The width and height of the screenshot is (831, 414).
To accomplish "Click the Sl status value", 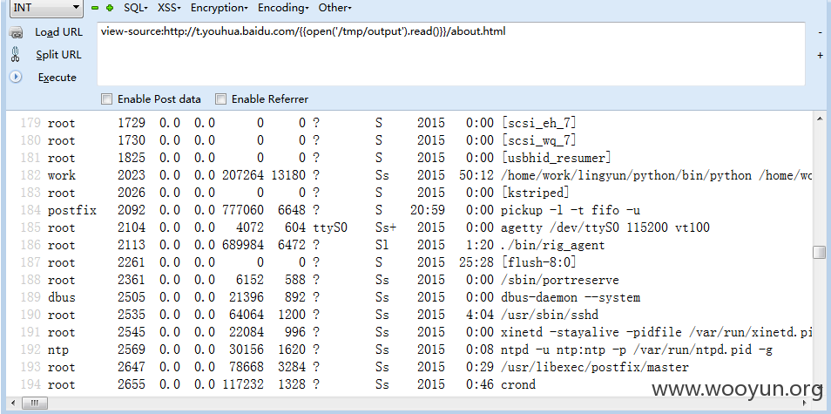I will tap(382, 246).
